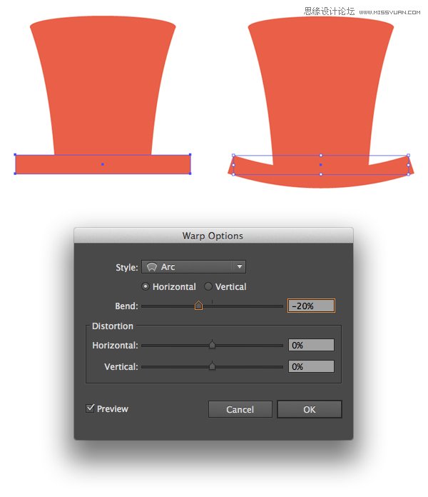Screen dimensions: 428x497
Task: Click the red crown of the left hat
Action: pyautogui.click(x=103, y=86)
